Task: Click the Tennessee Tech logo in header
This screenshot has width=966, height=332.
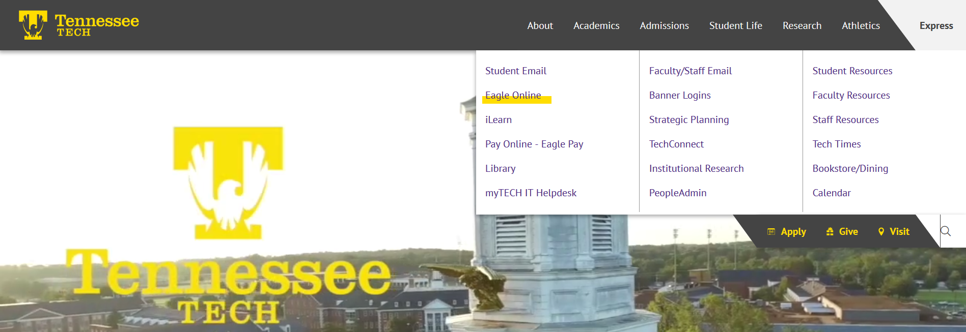Action: pos(79,25)
